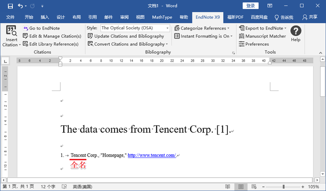Screen dimensions: 326x191
Task: Switch to the 审阅 tab
Action: pos(125,17)
